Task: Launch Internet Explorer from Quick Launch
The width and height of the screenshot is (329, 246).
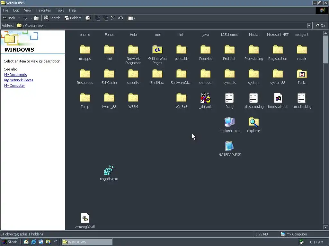Action: click(33, 242)
